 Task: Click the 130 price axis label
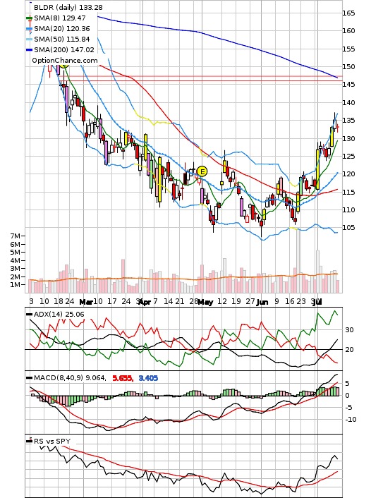(348, 139)
